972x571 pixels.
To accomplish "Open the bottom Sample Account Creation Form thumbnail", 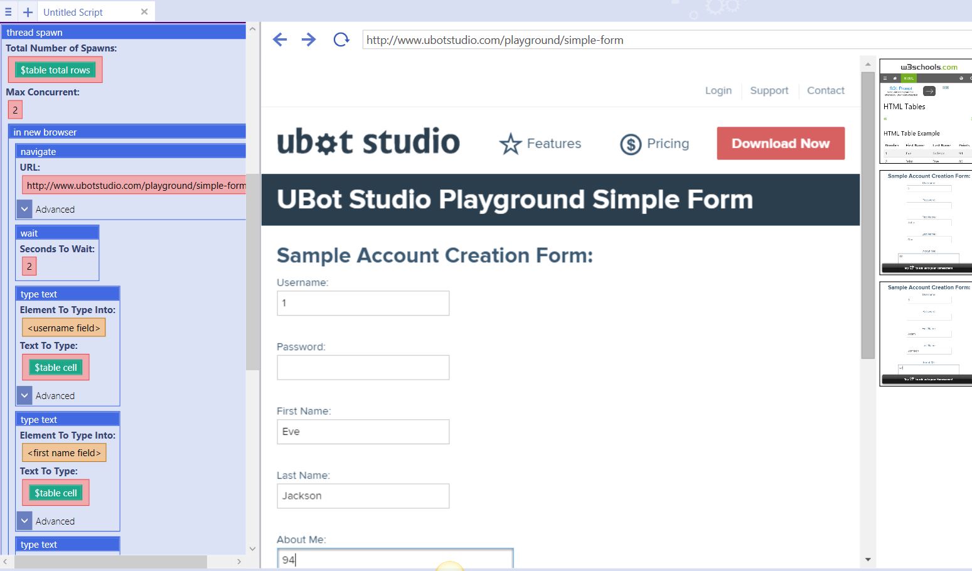I will click(x=926, y=334).
